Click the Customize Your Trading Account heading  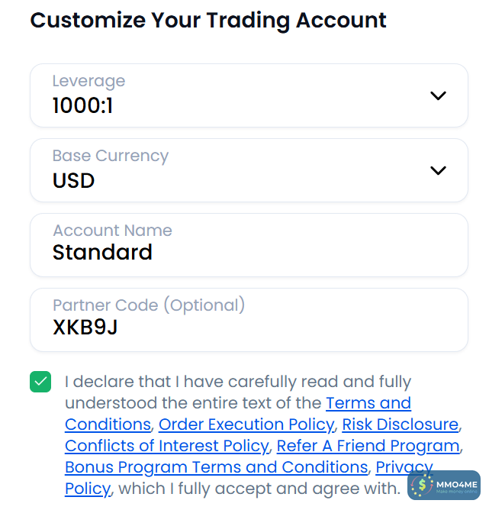(208, 20)
